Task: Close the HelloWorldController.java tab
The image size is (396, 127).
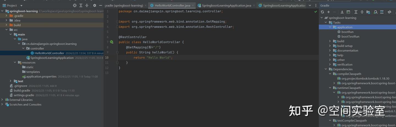Action: [x=193, y=6]
